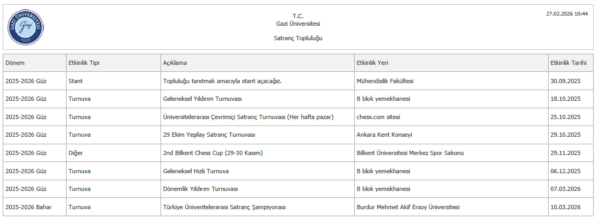Select the Satranç Topluluğu title text
598x221 pixels.
click(x=298, y=39)
